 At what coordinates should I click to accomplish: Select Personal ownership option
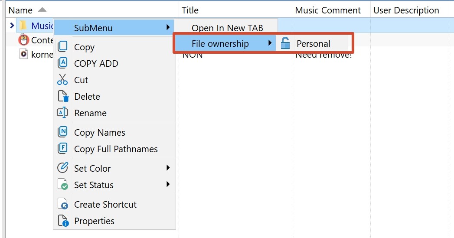(x=312, y=43)
